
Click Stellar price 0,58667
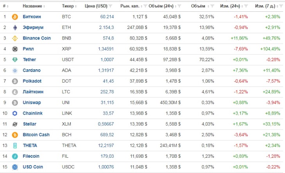coord(106,124)
